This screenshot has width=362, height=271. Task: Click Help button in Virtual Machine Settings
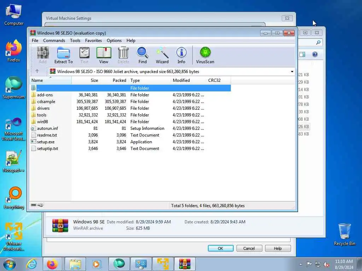(x=278, y=248)
